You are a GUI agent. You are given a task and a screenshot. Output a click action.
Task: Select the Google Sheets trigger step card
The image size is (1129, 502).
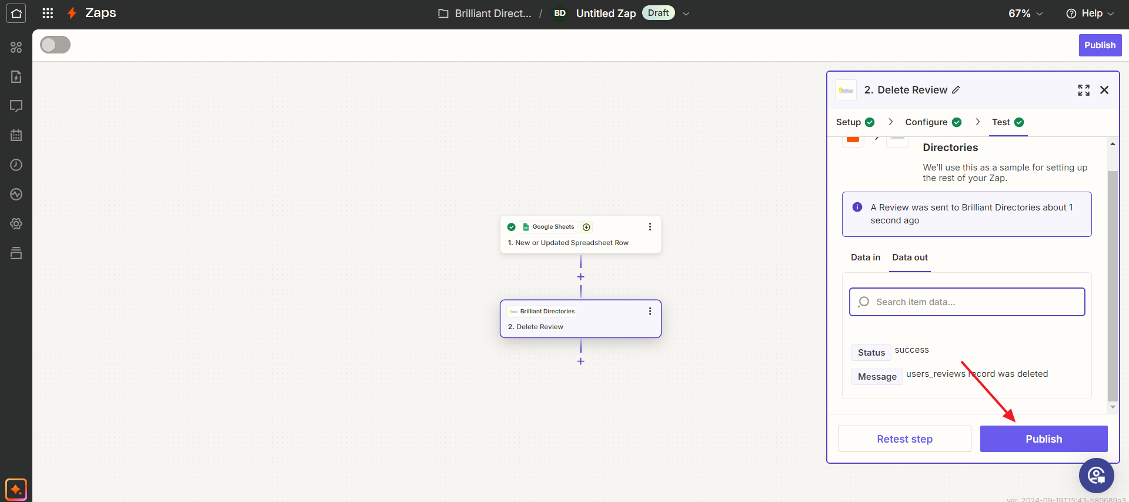point(580,235)
